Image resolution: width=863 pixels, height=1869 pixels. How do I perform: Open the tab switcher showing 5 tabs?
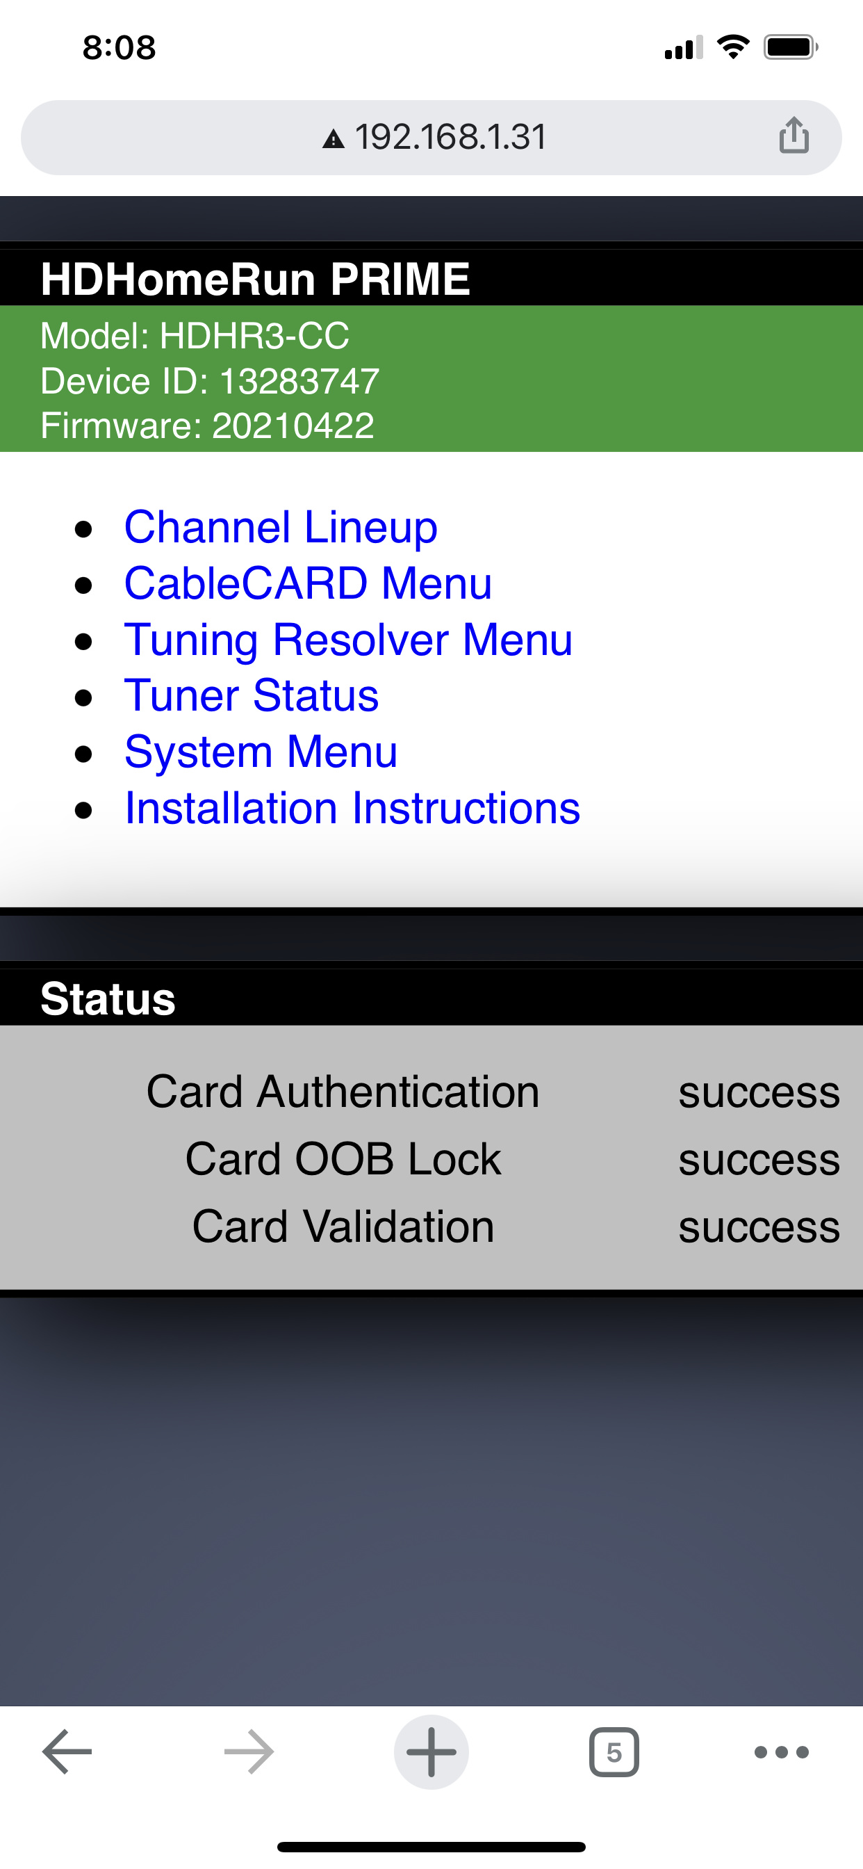(614, 1751)
